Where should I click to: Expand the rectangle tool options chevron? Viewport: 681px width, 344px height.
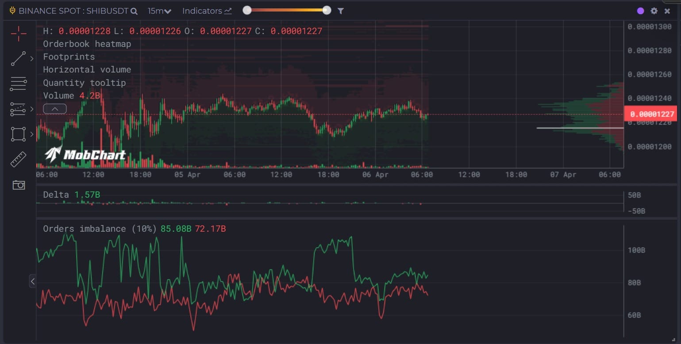click(32, 134)
